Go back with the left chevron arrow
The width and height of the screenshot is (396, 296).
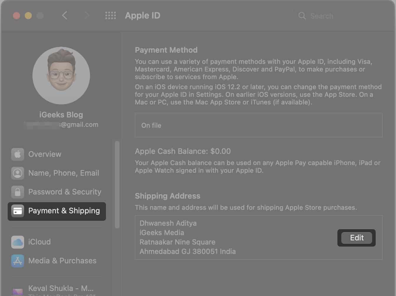click(x=65, y=15)
